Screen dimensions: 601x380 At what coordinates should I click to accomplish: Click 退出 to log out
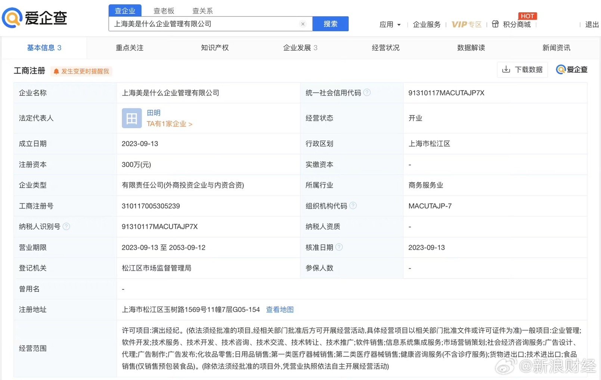[592, 25]
